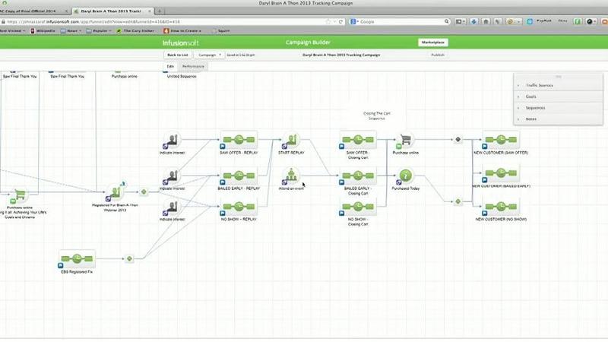Open the BAILED EARLY - REPLAY sequence
Screen dimensions: 608x342
coord(239,176)
